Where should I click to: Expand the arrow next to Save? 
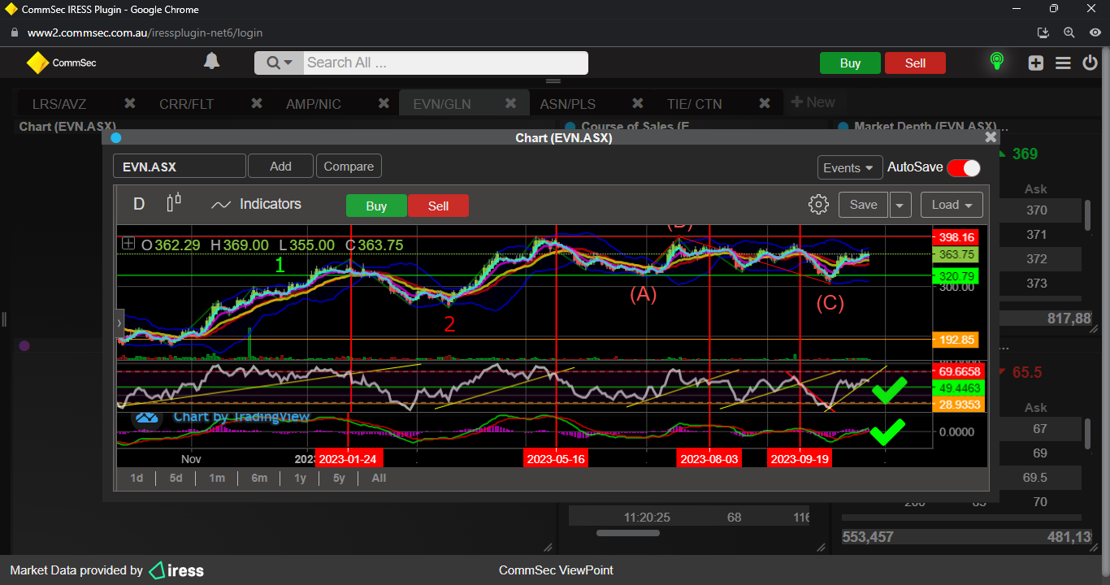[x=900, y=205]
